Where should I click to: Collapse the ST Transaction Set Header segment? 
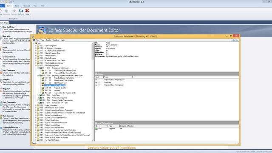[x=38, y=68]
